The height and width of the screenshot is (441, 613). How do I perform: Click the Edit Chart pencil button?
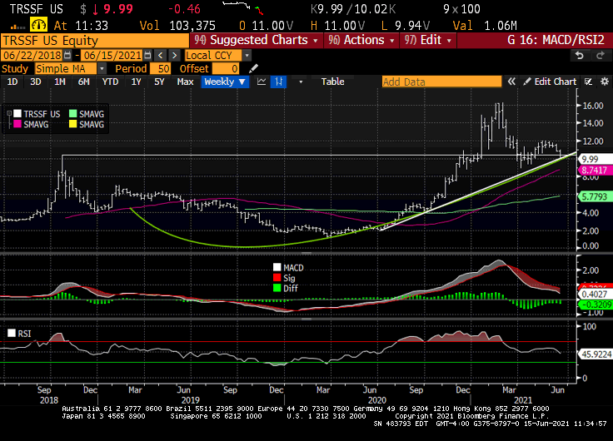point(551,82)
